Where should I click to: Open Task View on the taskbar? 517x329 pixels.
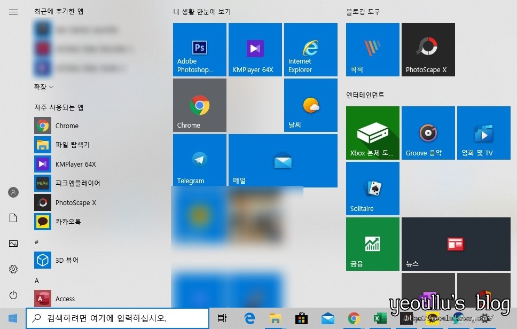coord(222,318)
